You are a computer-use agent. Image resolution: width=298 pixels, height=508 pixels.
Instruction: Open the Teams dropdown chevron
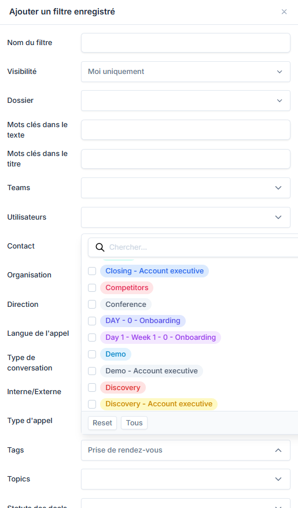point(278,188)
